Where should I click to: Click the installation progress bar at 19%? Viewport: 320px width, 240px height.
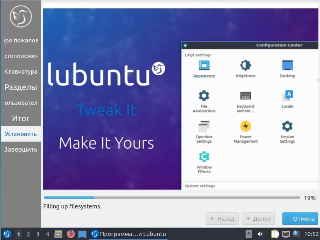[x=172, y=197]
